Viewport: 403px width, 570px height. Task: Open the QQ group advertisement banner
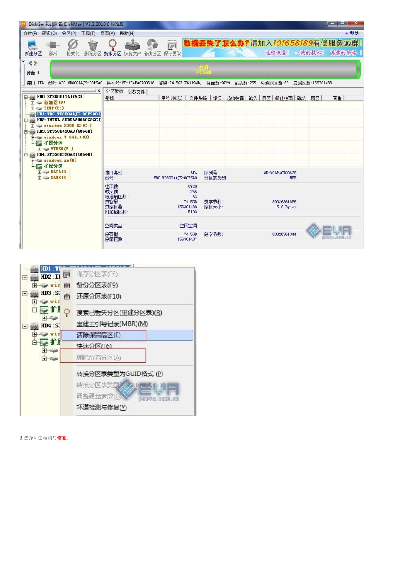tap(273, 48)
